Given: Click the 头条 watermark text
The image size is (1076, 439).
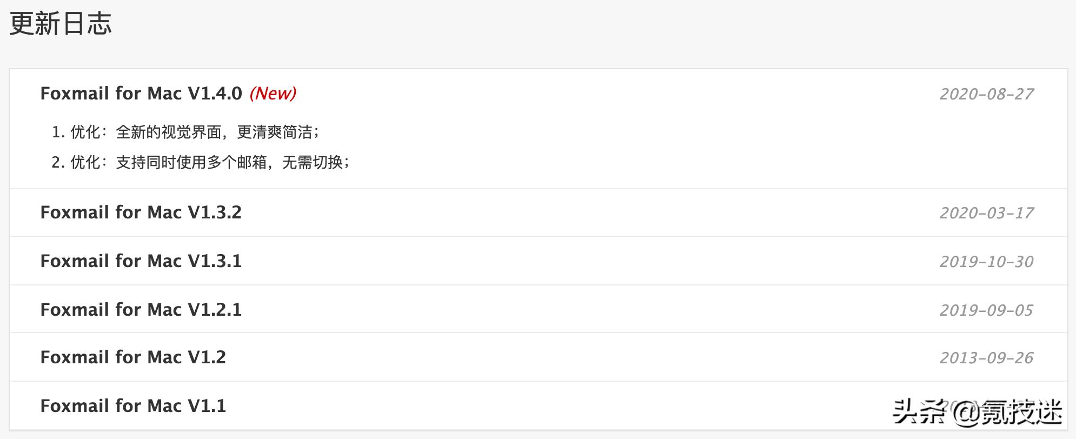Looking at the screenshot, I should point(918,412).
